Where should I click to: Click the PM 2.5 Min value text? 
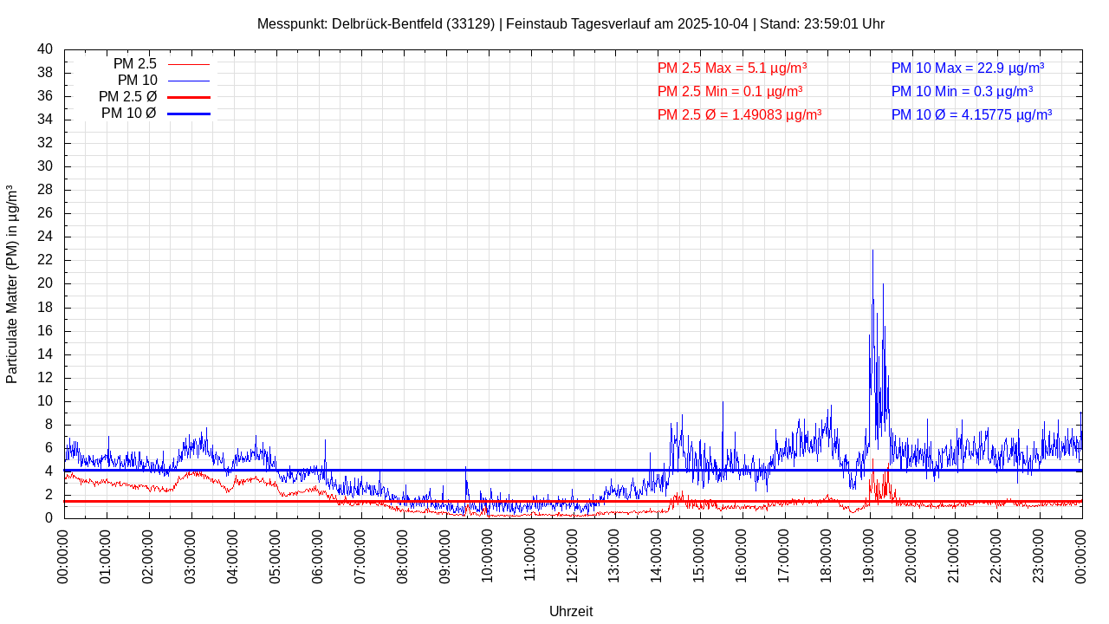[730, 91]
